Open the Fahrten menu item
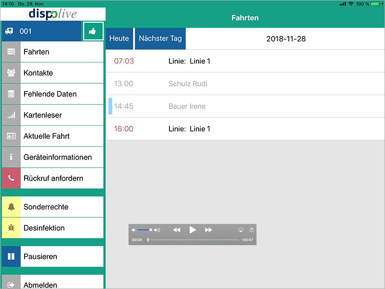Image resolution: width=385 pixels, height=289 pixels. [x=62, y=52]
